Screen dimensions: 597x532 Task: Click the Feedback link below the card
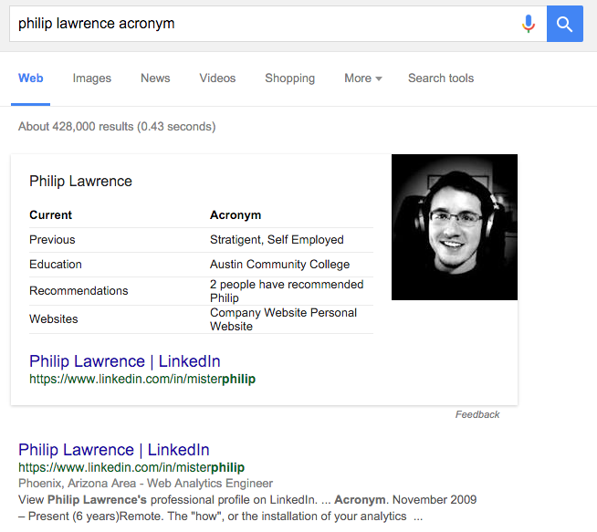click(x=477, y=414)
